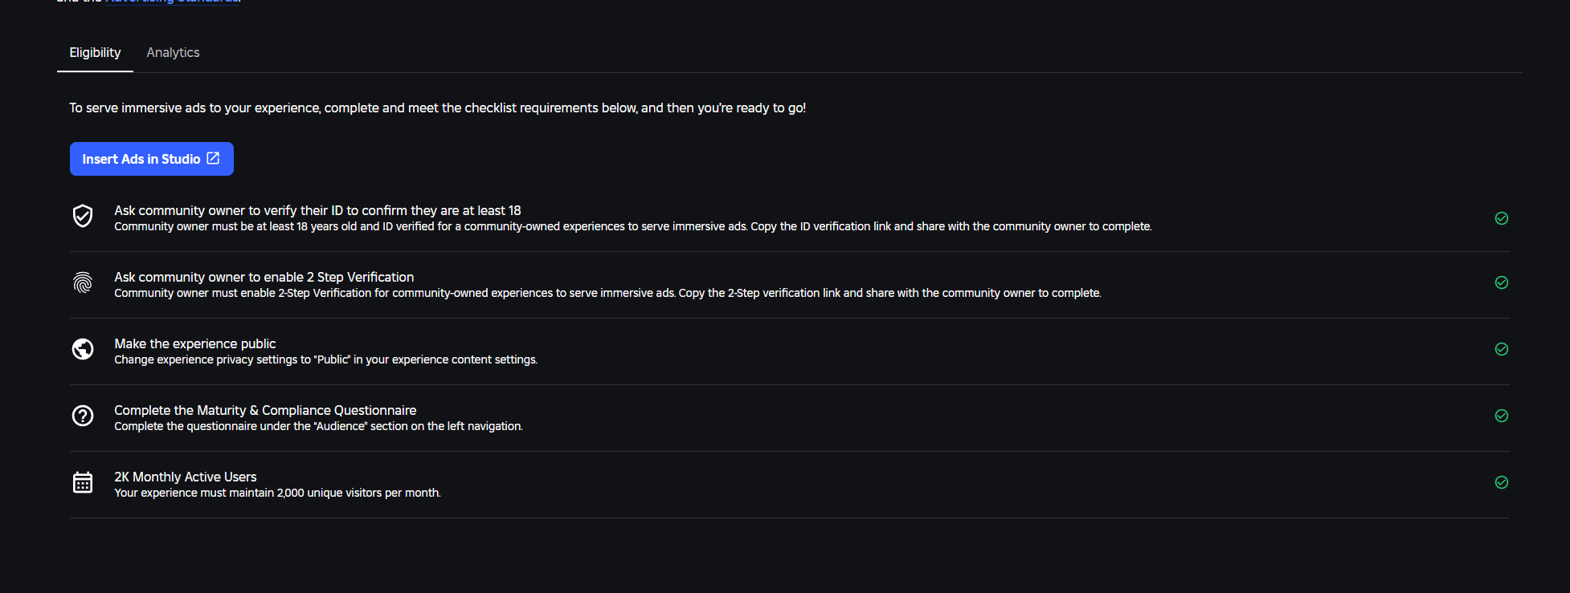Click the 'enable 2 Step Verification' requirement heading
The width and height of the screenshot is (1570, 593).
[x=264, y=277]
